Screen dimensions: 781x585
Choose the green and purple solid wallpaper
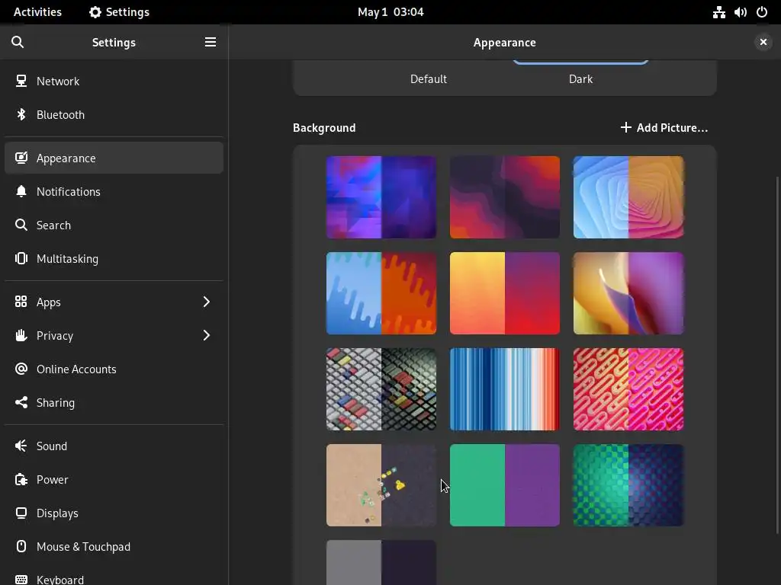coord(505,485)
